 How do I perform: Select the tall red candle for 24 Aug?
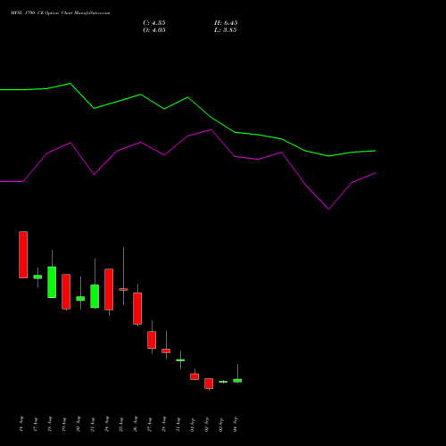click(109, 289)
